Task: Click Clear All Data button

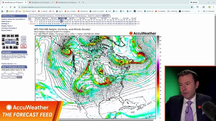Action: [23, 46]
